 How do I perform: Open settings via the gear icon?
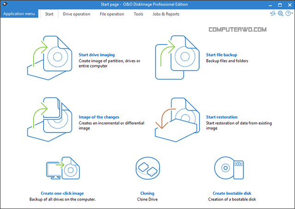(x=281, y=13)
